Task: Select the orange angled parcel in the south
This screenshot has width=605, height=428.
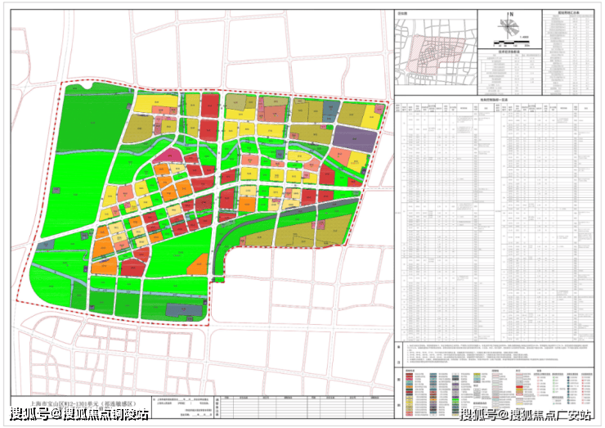Action: click(199, 264)
